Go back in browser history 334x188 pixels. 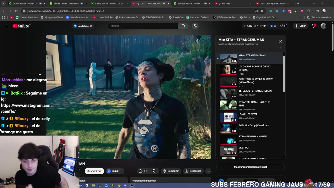point(4,11)
